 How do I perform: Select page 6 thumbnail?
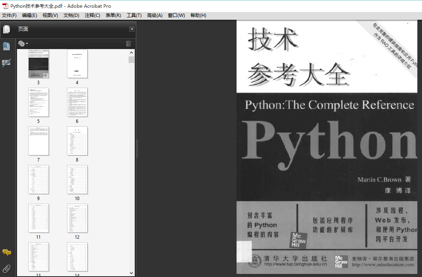click(77, 102)
